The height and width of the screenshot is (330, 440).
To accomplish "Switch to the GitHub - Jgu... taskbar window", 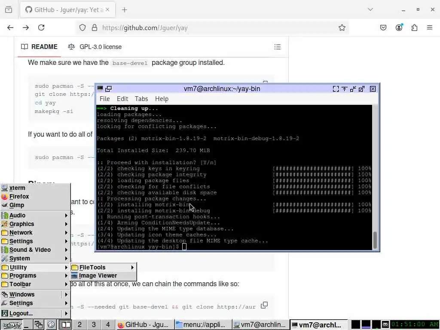I will pyautogui.click(x=145, y=325).
